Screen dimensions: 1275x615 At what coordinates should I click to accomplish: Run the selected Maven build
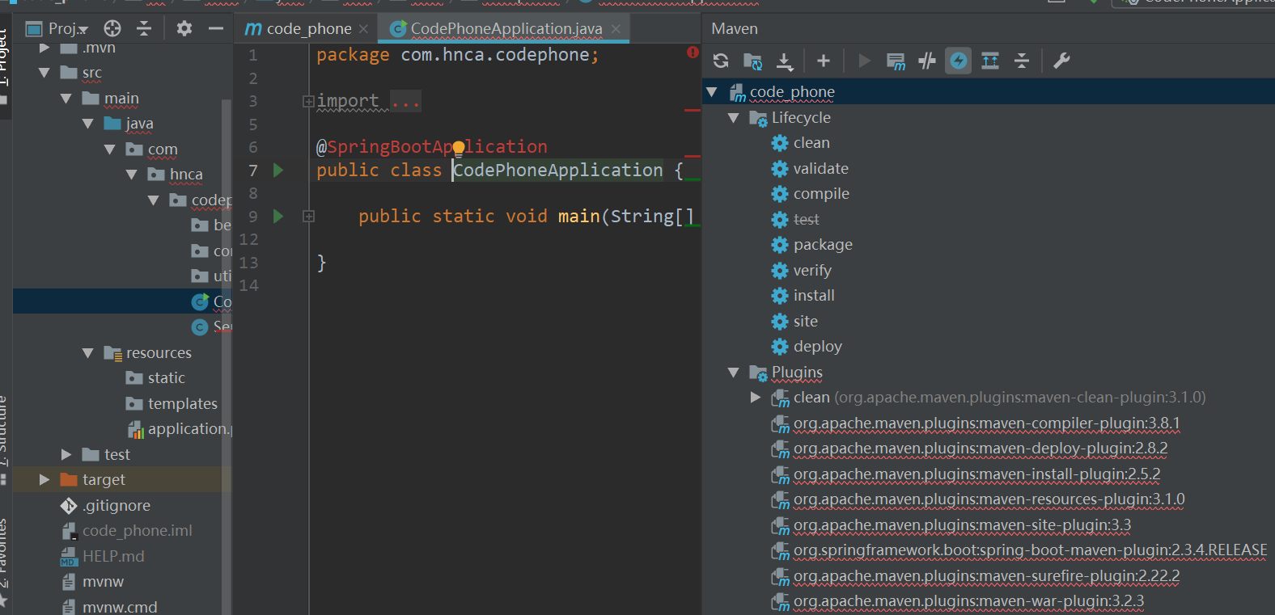(x=864, y=61)
